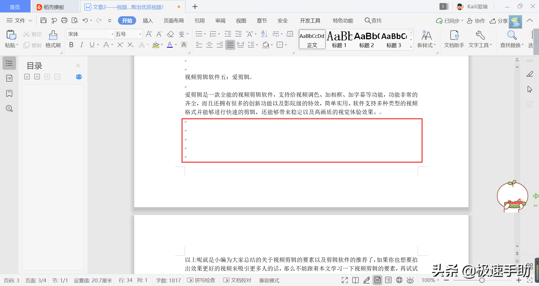The width and height of the screenshot is (539, 286).
Task: Switch to the 页面布局 tab
Action: (x=173, y=20)
